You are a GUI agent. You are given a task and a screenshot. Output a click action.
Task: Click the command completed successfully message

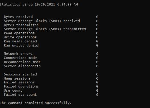(36, 103)
